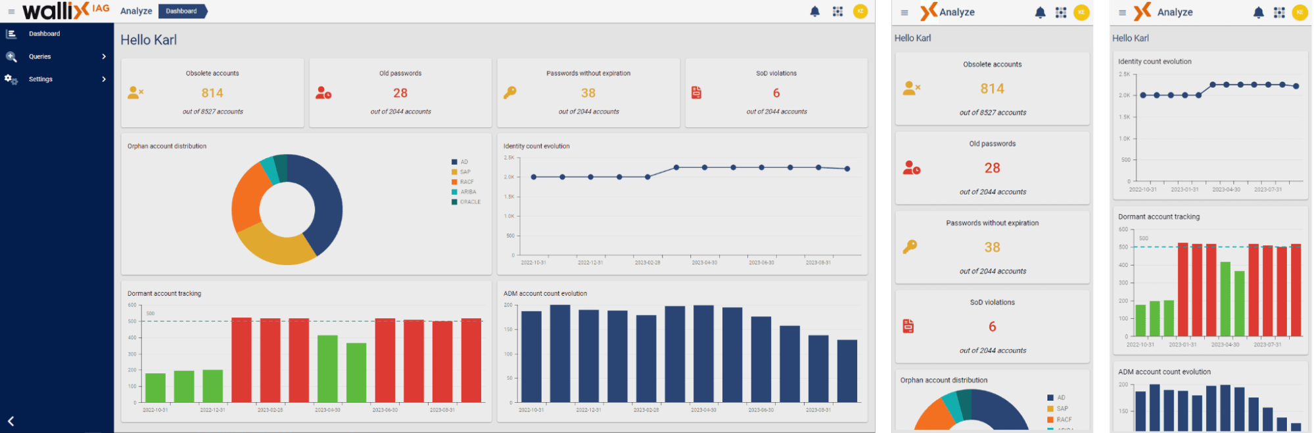This screenshot has width=1314, height=433.
Task: Click the 28 old passwords value in desktop view
Action: click(400, 93)
